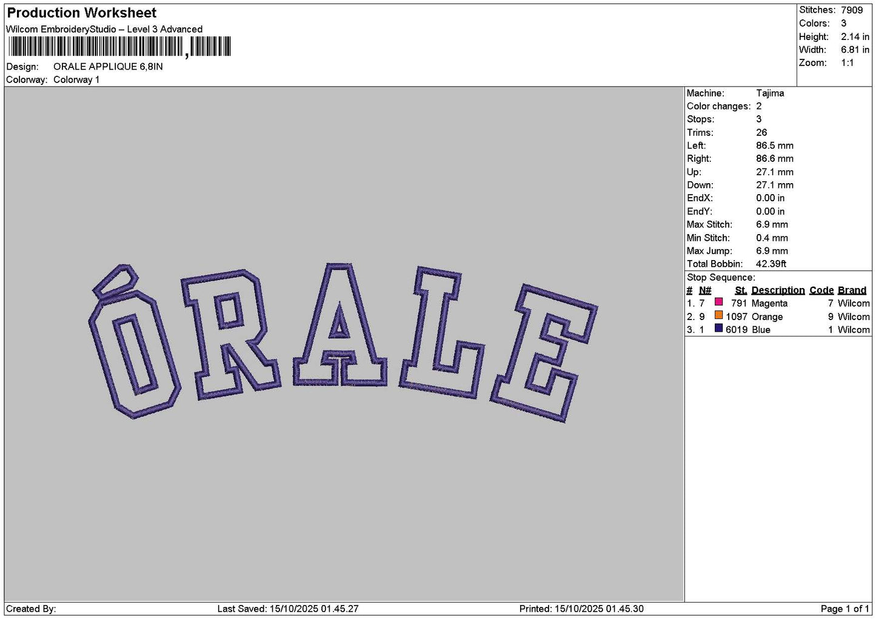Viewport: 876px width, 619px height.
Task: Click the Max Stitch value '6.9 mm'
Action: pos(772,225)
